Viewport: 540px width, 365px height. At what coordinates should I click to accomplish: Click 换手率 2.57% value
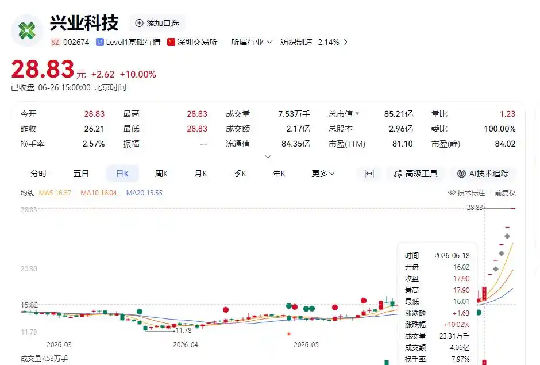click(x=93, y=144)
